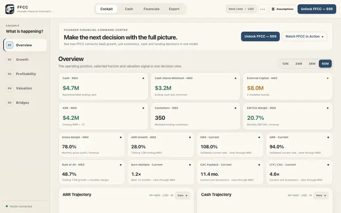
Task: Click the dot on NRR Current card
Action: tap(259, 137)
